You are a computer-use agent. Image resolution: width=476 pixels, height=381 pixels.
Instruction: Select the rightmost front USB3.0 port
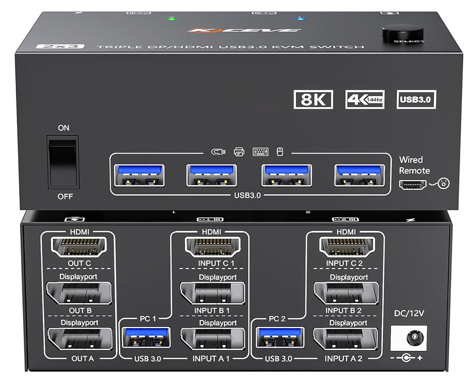click(x=360, y=175)
